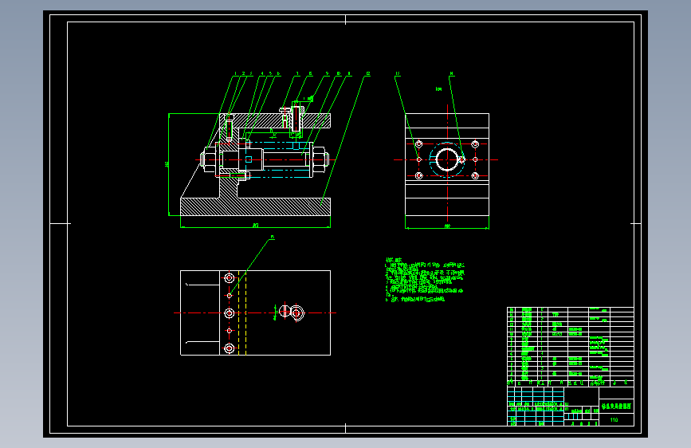The width and height of the screenshot is (691, 448).
Task: Pick the bottom bolt circle in plan view
Action: (230, 348)
